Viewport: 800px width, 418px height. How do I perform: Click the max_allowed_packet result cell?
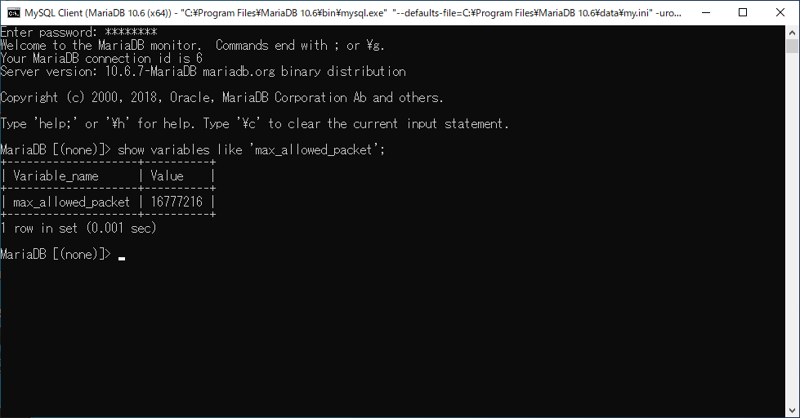[71, 202]
